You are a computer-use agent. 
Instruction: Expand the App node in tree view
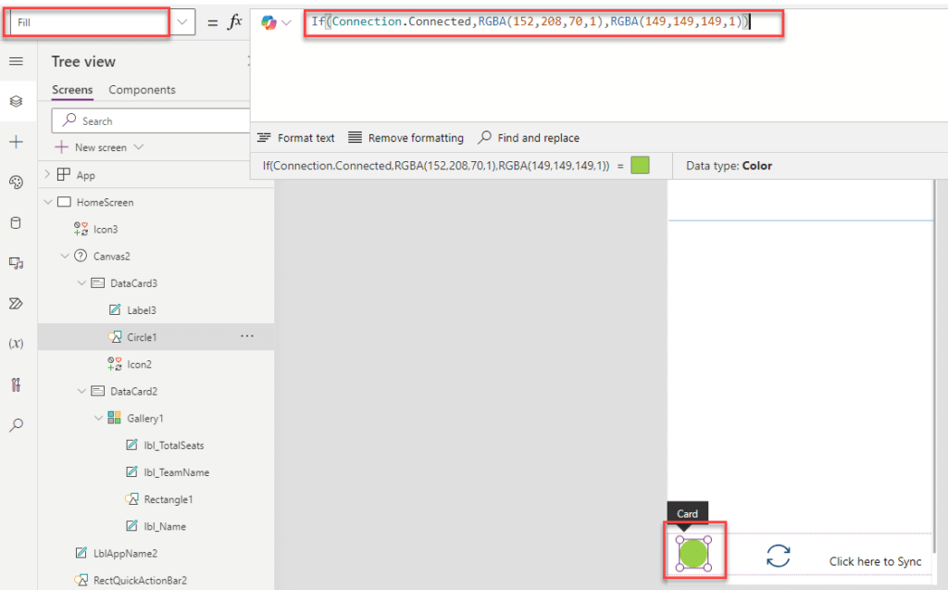point(47,175)
